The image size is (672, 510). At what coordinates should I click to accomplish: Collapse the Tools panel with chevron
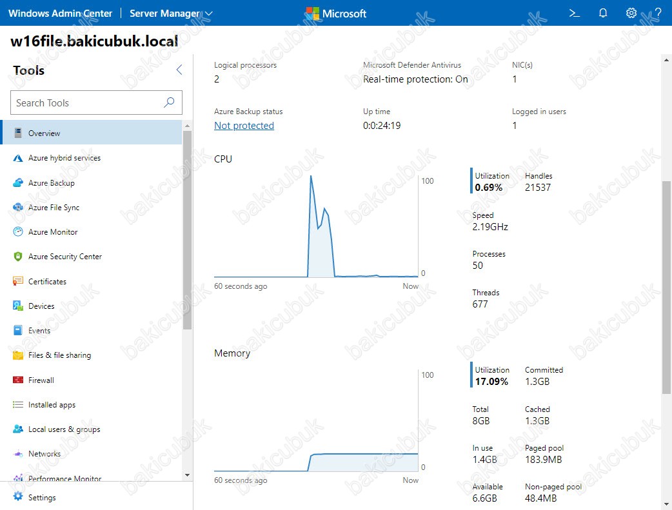coord(179,70)
